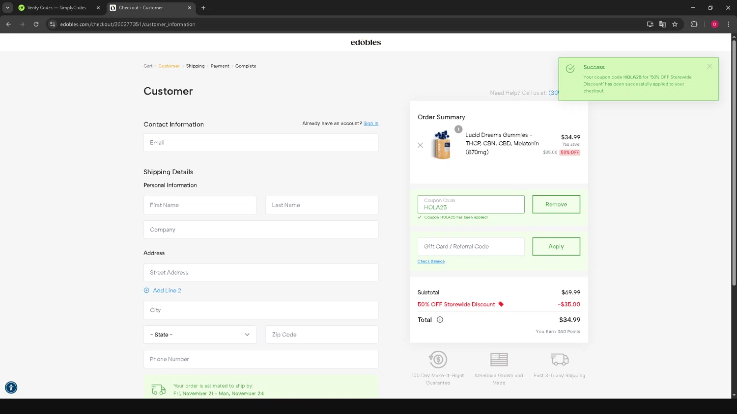
Task: Open the tab search dropdown
Action: pyautogui.click(x=7, y=8)
